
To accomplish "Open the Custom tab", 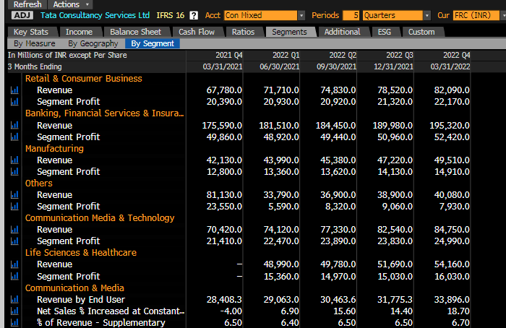I will [x=421, y=32].
